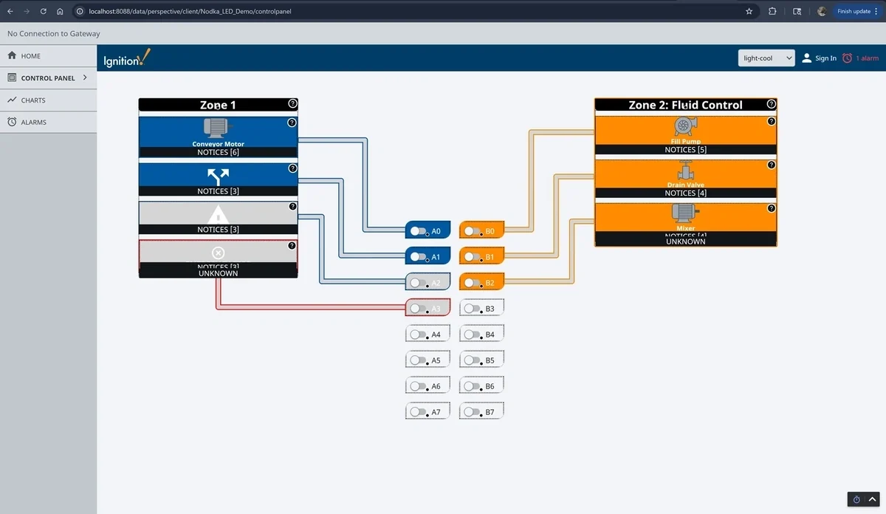Click the Fill Pump icon
This screenshot has height=514, width=886.
point(686,127)
